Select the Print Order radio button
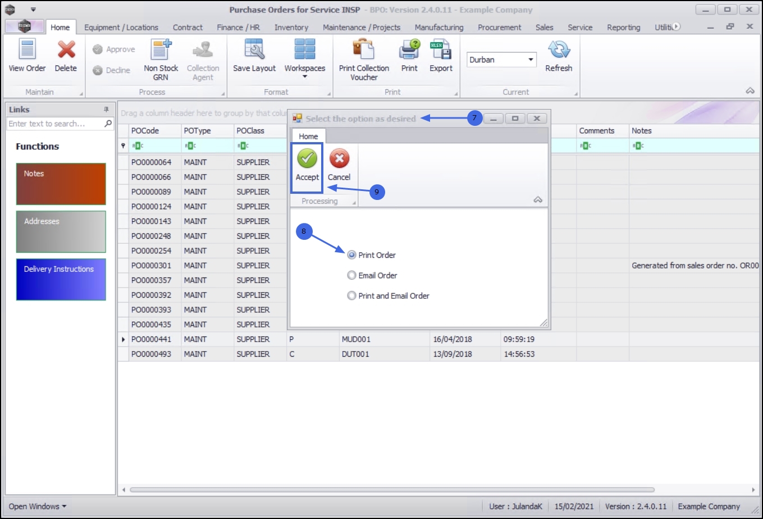The height and width of the screenshot is (519, 763). tap(351, 255)
